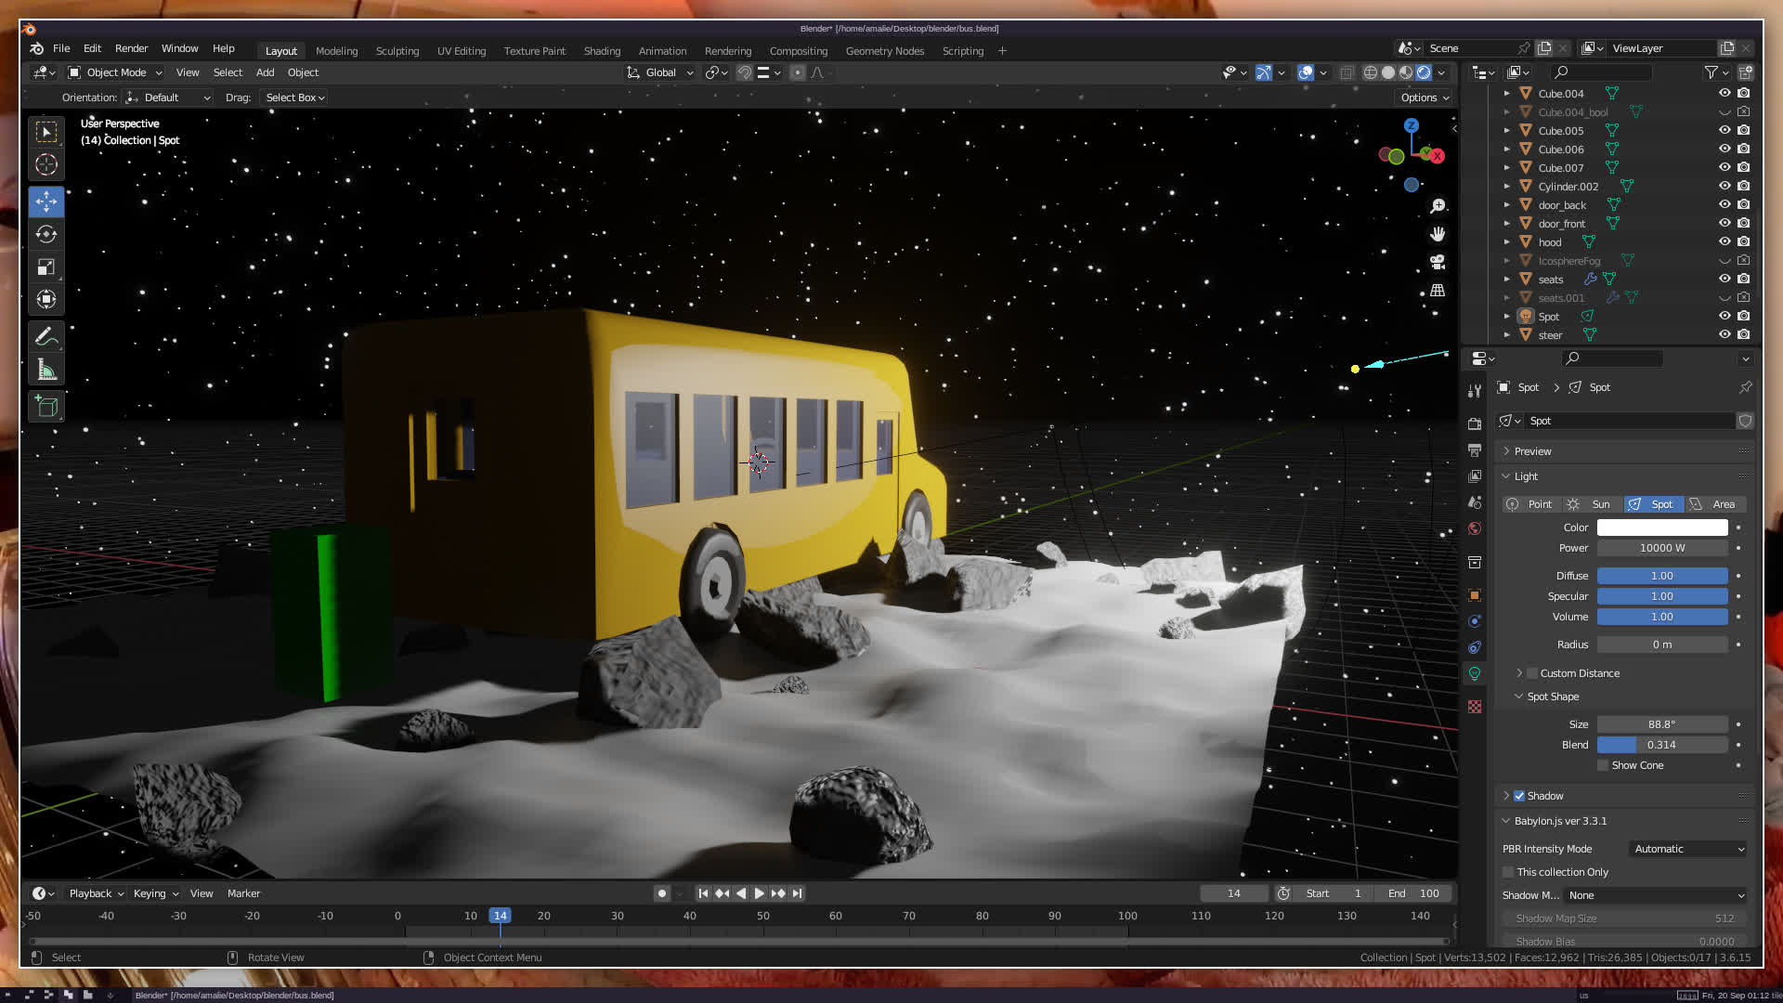Click the Options button in viewport header
This screenshot has height=1003, width=1783.
1425,98
